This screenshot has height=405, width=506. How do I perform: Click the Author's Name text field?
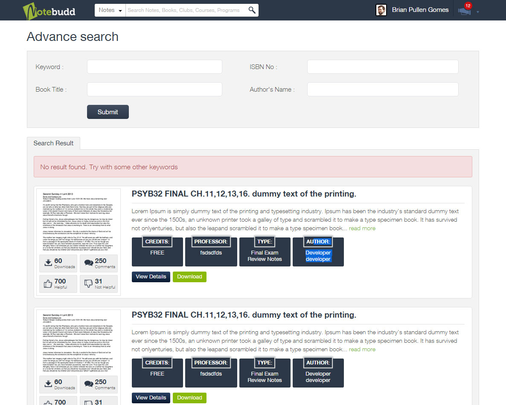(x=383, y=90)
